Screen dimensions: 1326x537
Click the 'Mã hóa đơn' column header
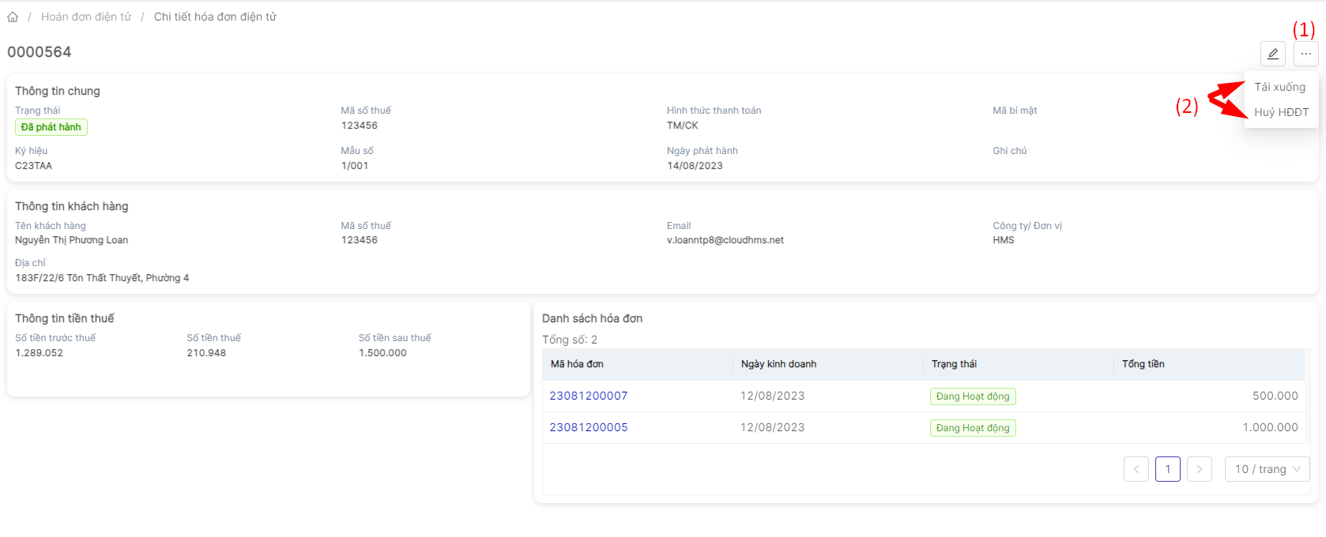click(x=577, y=364)
